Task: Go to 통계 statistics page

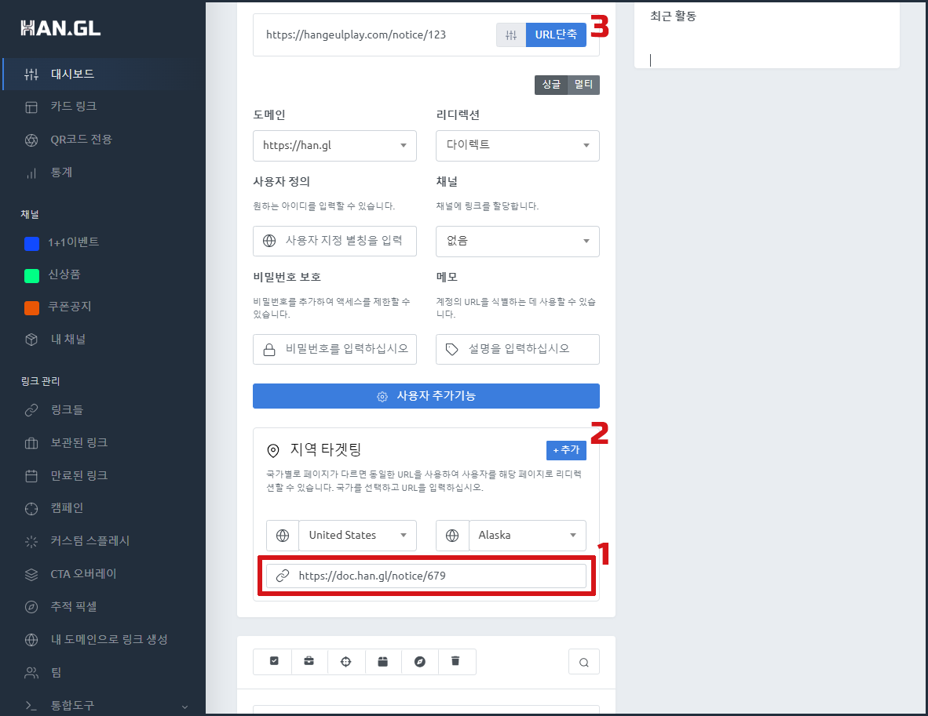Action: (61, 173)
